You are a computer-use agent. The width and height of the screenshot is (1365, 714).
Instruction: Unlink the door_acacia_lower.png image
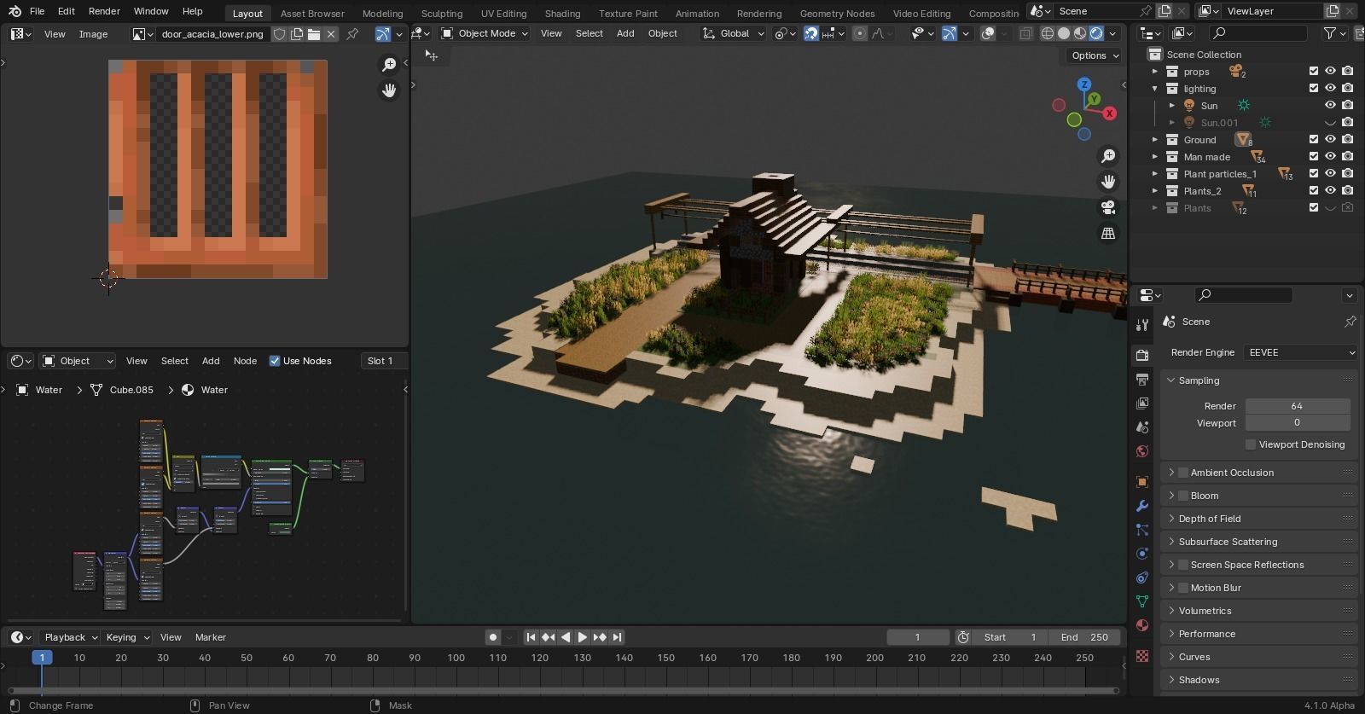(x=331, y=33)
